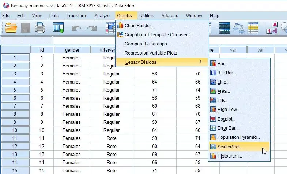This screenshot has width=287, height=174.
Task: Select the first empty var column header
Action: tap(233, 50)
